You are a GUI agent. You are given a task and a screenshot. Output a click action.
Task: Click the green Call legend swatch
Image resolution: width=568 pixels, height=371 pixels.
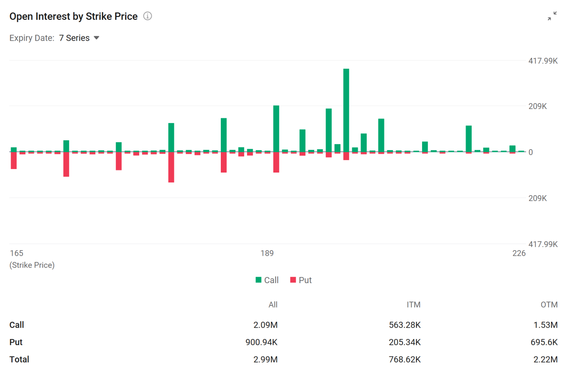[258, 280]
